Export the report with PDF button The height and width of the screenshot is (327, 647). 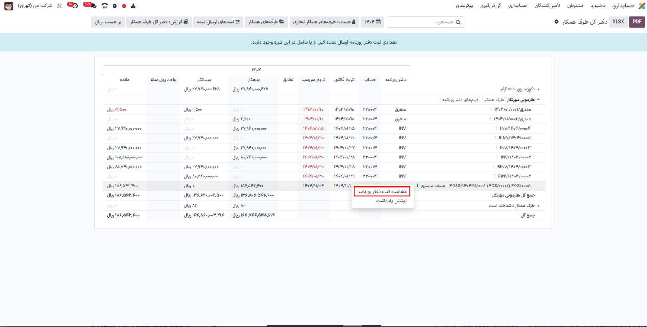(x=637, y=22)
